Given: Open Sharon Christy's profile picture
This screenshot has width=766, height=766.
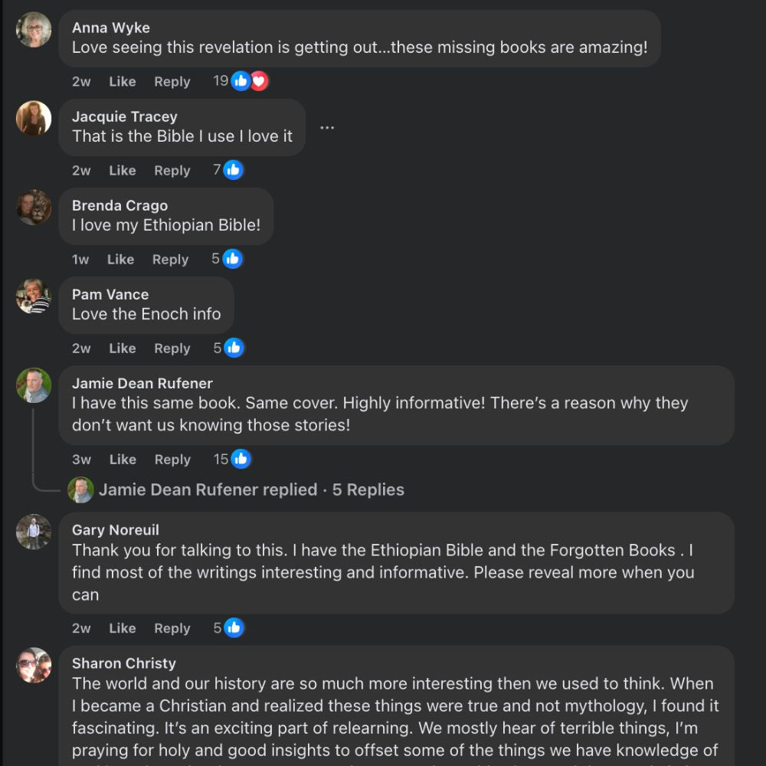Looking at the screenshot, I should pos(34,666).
